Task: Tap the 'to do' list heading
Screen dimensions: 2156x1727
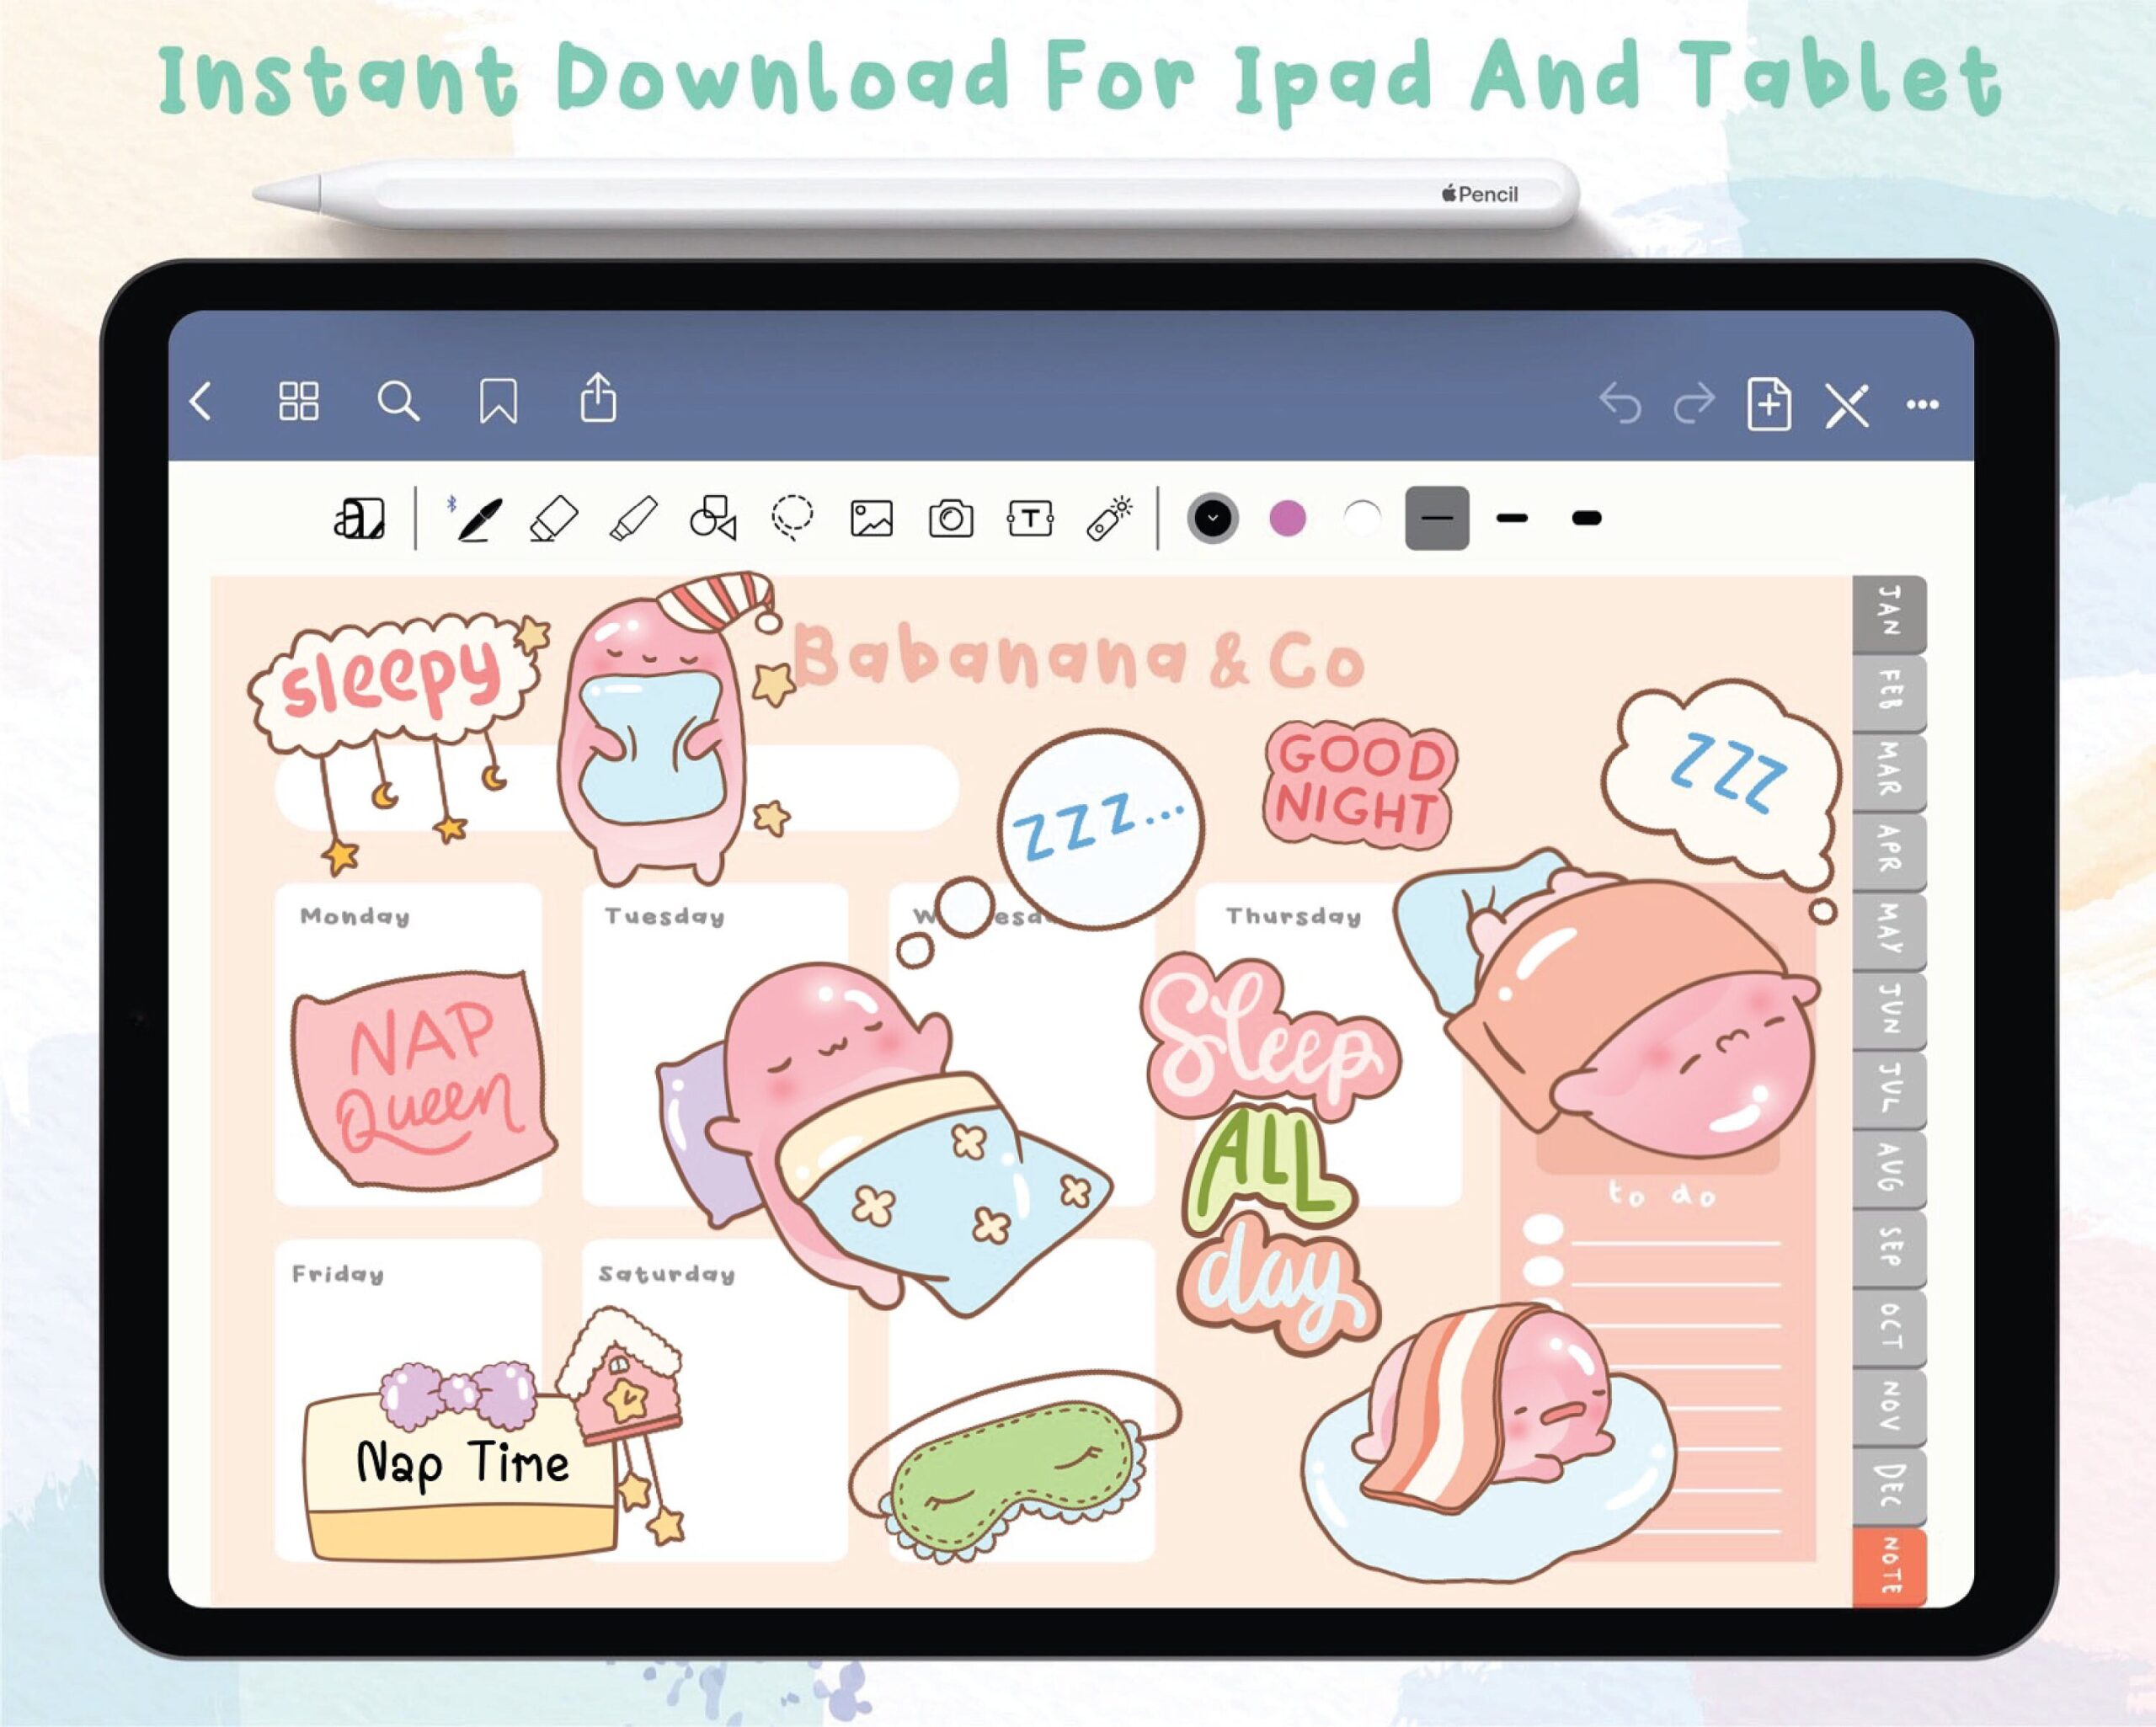Action: point(1661,1194)
